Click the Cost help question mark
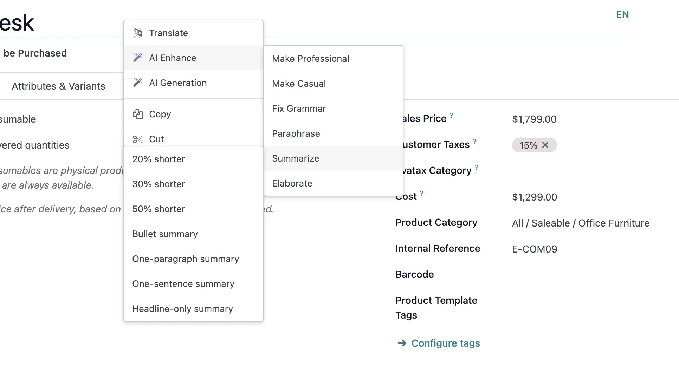Screen dimensions: 679x373 point(422,193)
